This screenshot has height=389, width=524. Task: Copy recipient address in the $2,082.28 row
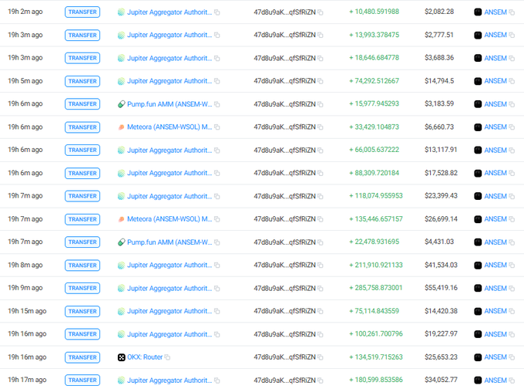[x=320, y=12]
